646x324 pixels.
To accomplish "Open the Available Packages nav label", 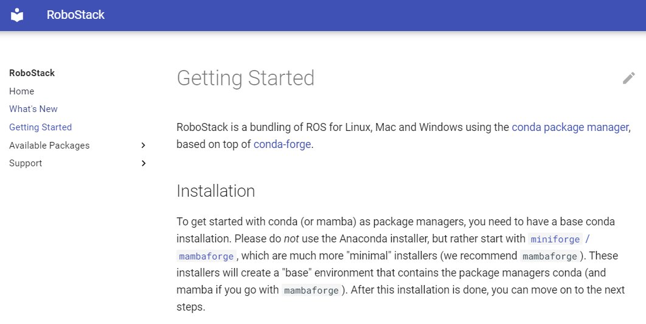I will [x=49, y=146].
